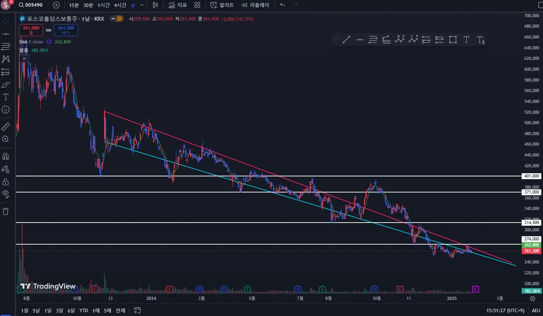Switch to 1시간 interval

coord(103,5)
